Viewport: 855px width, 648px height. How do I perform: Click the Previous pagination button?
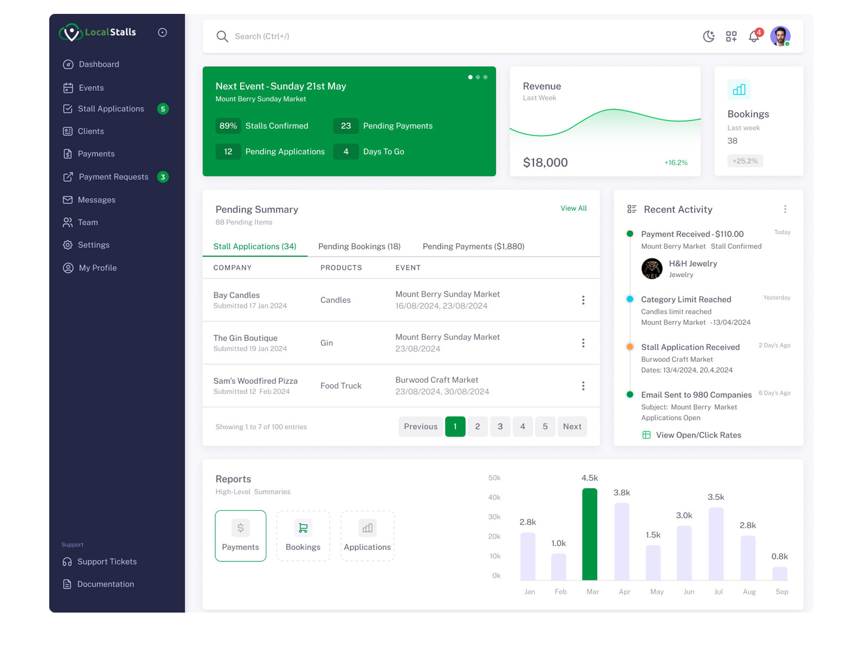pyautogui.click(x=421, y=426)
